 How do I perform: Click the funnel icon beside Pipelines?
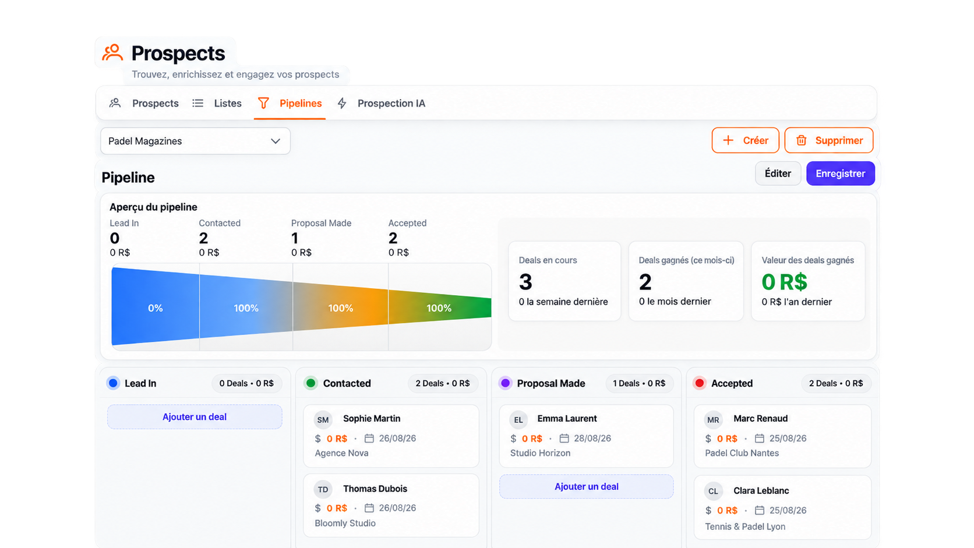click(263, 103)
